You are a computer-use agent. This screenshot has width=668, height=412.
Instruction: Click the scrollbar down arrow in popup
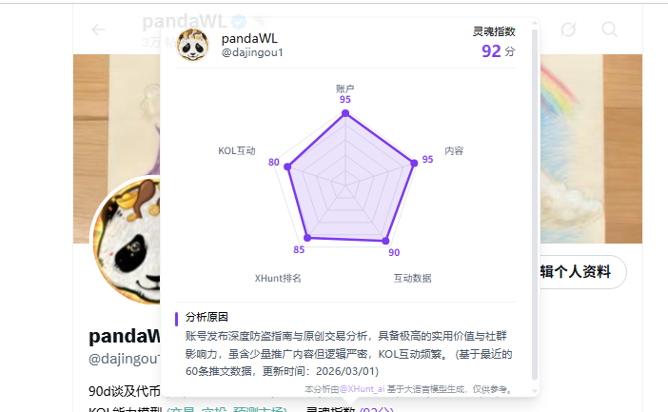pyautogui.click(x=535, y=391)
